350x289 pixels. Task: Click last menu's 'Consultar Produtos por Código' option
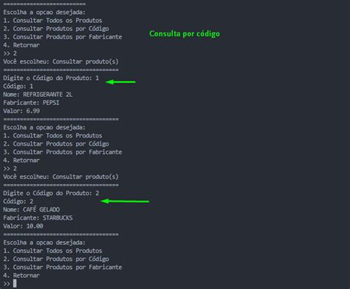(x=56, y=259)
